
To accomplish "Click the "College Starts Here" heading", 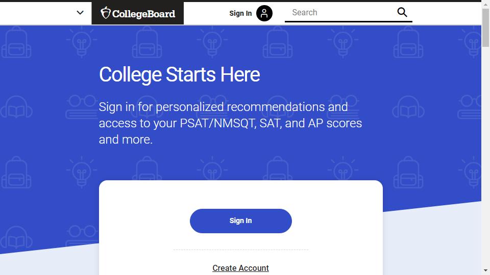I will pyautogui.click(x=179, y=75).
